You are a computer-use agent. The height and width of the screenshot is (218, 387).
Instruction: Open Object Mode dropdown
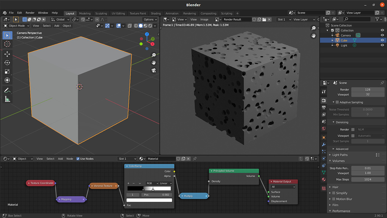(16, 26)
